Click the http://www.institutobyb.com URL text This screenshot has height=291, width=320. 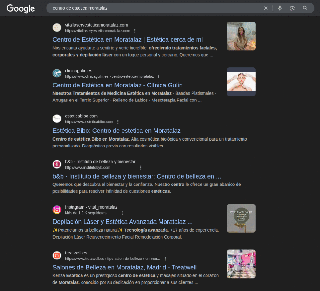coord(87,167)
